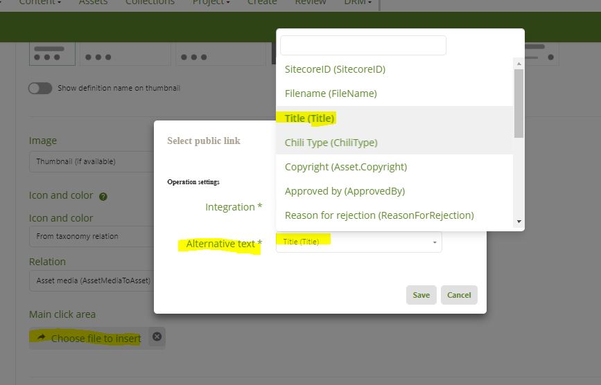Click the dropdown search input field
Image resolution: width=601 pixels, height=385 pixels.
(363, 46)
